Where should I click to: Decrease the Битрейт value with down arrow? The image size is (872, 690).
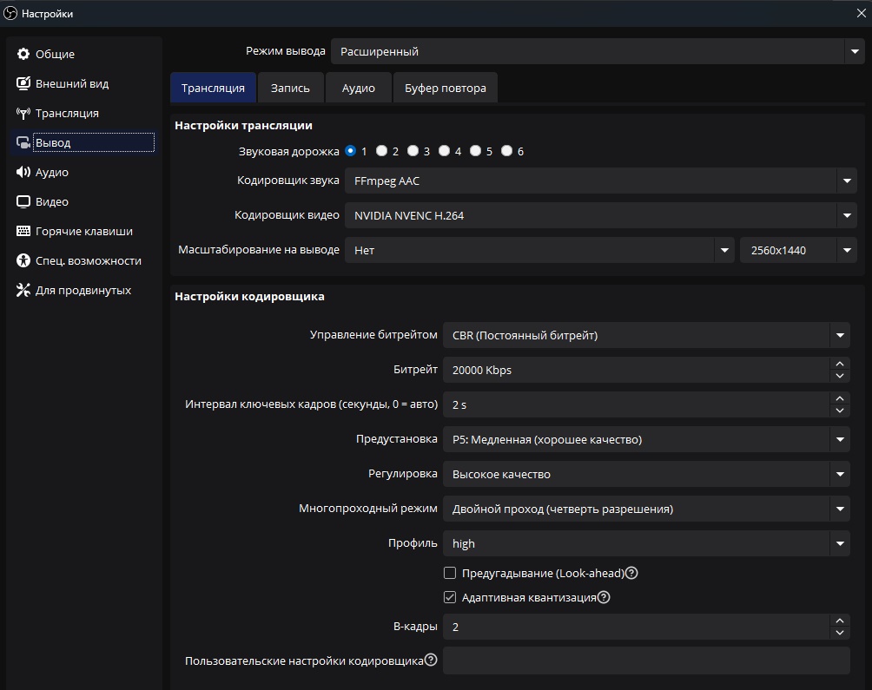point(840,376)
